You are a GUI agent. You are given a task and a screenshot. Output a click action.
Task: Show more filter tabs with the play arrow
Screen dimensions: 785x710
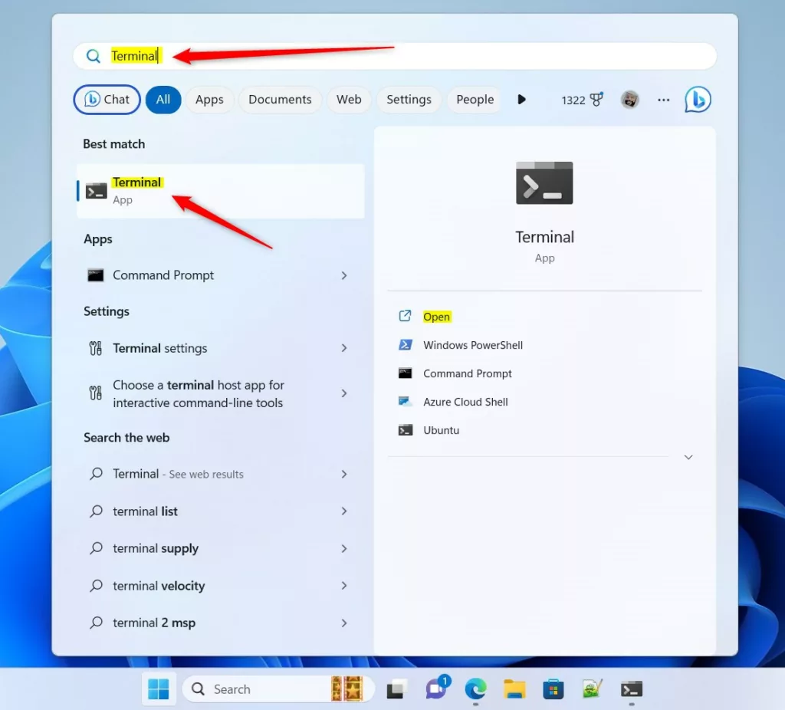(521, 99)
